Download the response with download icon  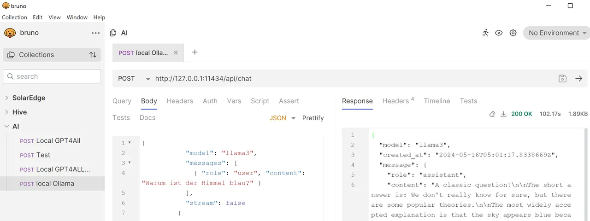504,114
